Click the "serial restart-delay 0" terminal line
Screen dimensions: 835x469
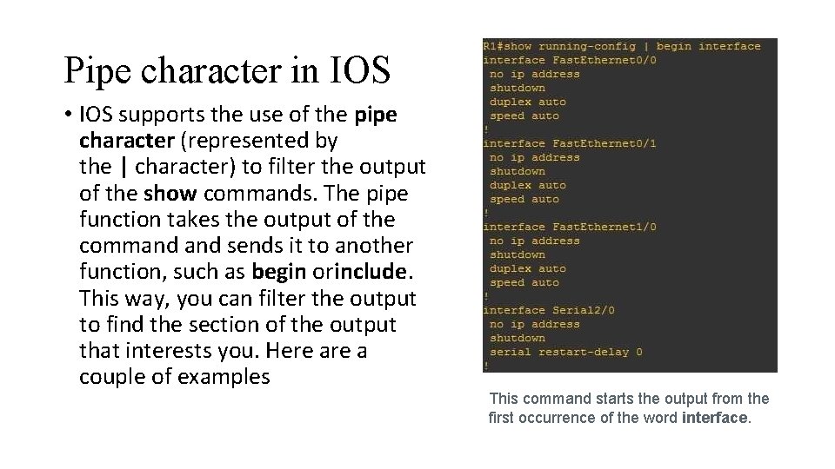pyautogui.click(x=565, y=353)
